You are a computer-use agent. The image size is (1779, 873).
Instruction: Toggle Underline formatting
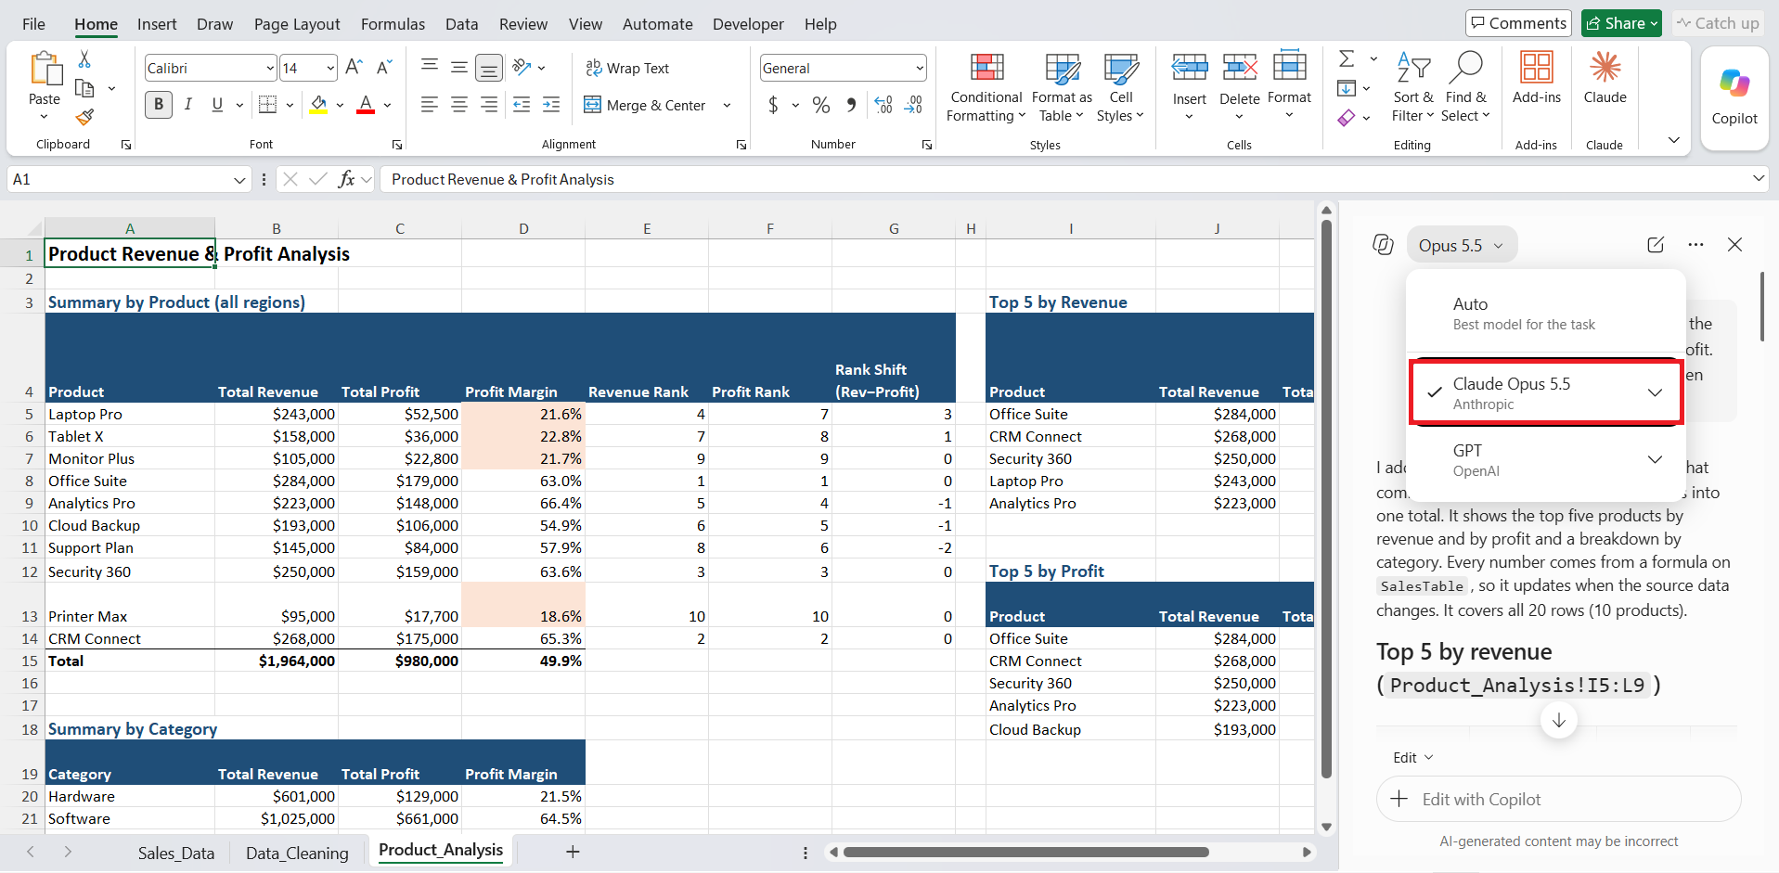[x=217, y=105]
